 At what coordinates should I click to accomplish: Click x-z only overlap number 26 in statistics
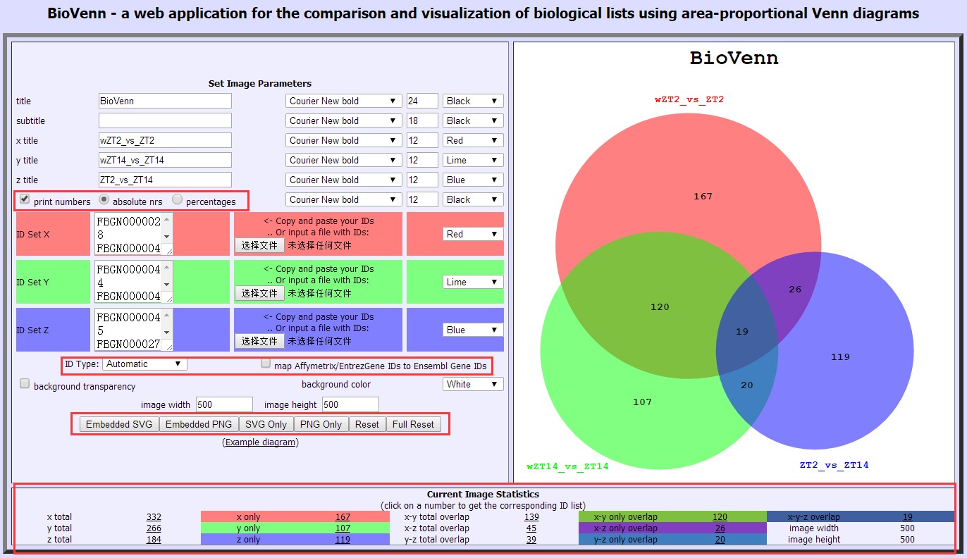click(x=720, y=528)
